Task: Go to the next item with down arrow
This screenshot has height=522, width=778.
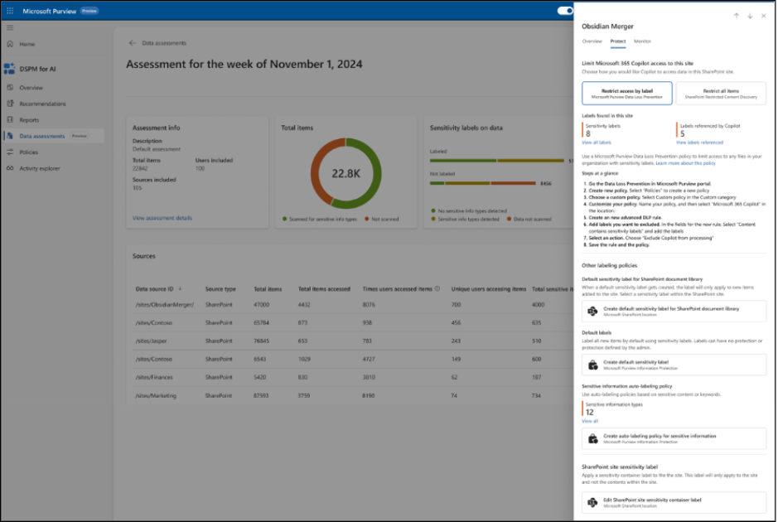Action: pyautogui.click(x=750, y=16)
